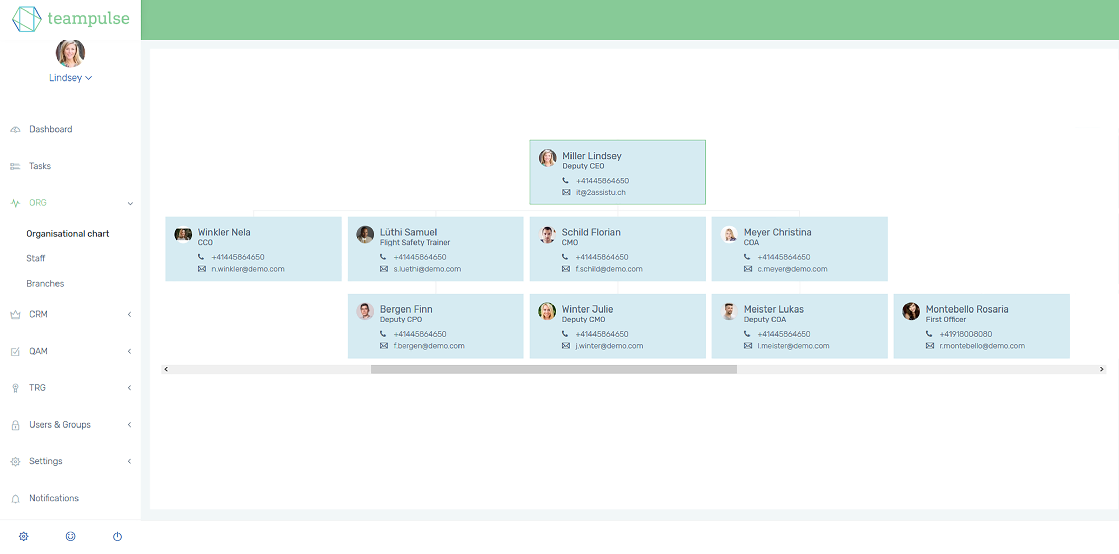The width and height of the screenshot is (1119, 554).
Task: Open Lüthi Samuel's name
Action: click(x=408, y=232)
